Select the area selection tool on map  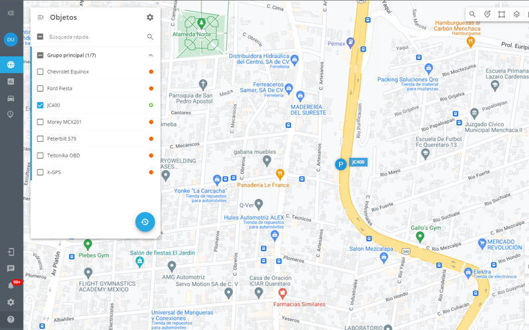[502, 14]
